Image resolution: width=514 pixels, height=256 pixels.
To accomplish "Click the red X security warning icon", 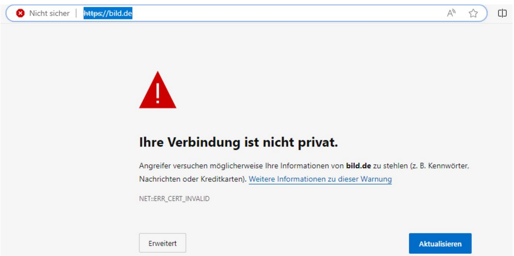I will point(20,13).
